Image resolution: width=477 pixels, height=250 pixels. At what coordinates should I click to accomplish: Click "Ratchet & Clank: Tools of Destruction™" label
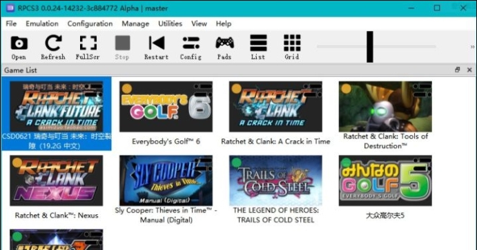point(385,141)
